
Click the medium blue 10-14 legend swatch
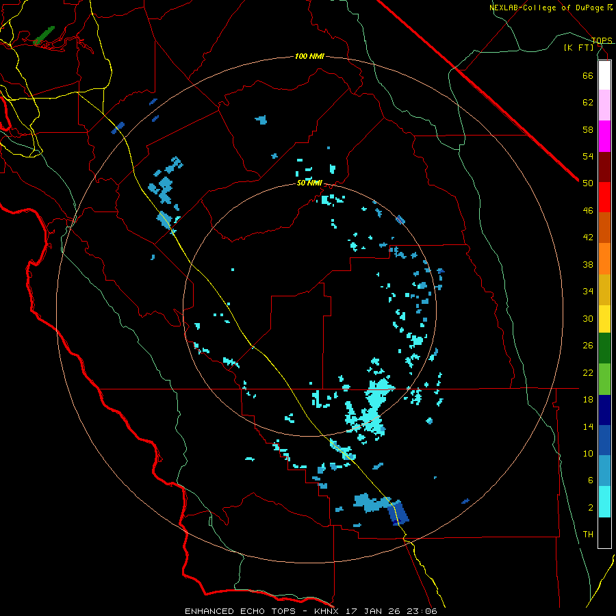(604, 440)
